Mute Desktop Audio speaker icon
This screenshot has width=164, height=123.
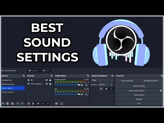tap(82, 85)
